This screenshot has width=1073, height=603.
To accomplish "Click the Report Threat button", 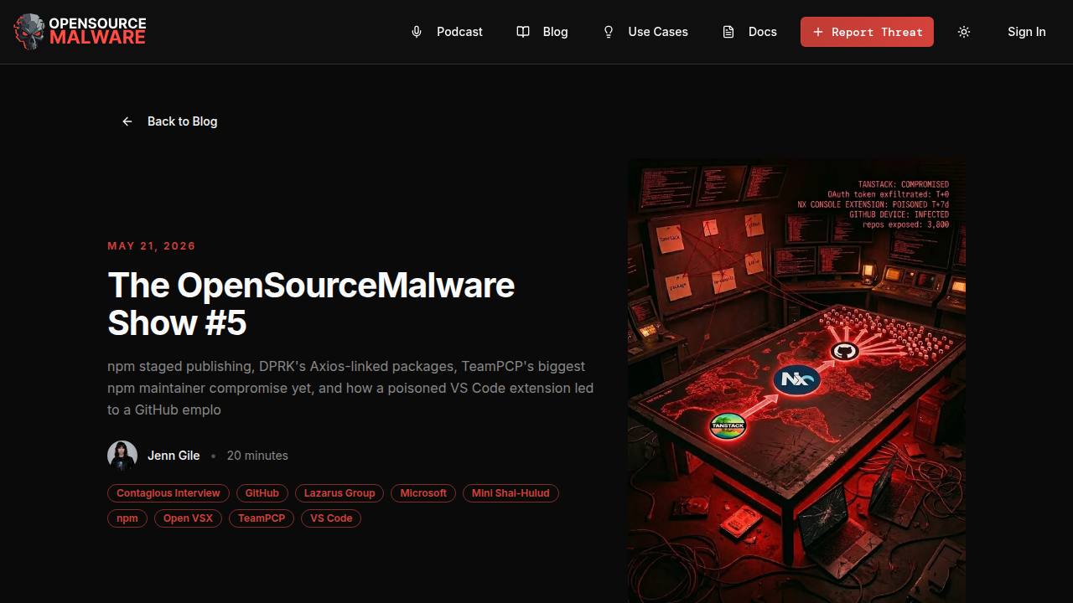I will pos(867,32).
